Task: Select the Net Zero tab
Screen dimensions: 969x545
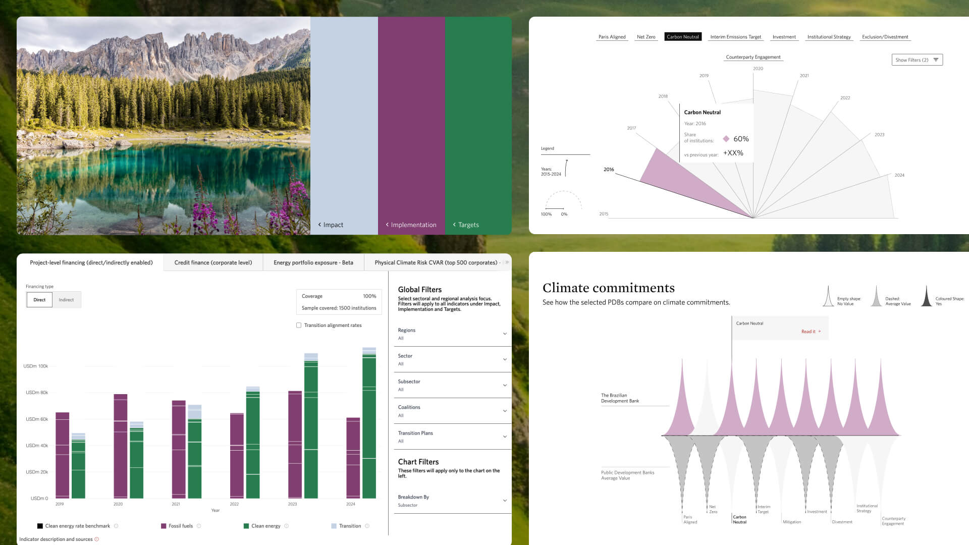Action: pyautogui.click(x=646, y=37)
